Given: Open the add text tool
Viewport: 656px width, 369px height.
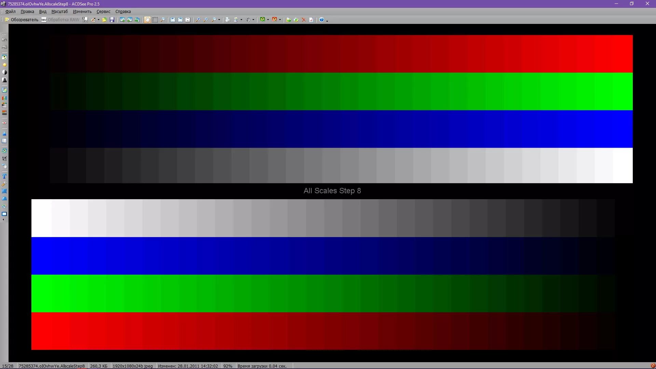Looking at the screenshot, I should point(4,176).
